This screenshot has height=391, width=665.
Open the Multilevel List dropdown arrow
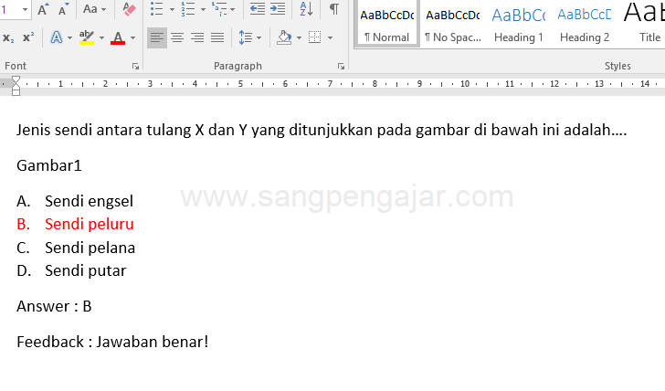coord(232,9)
